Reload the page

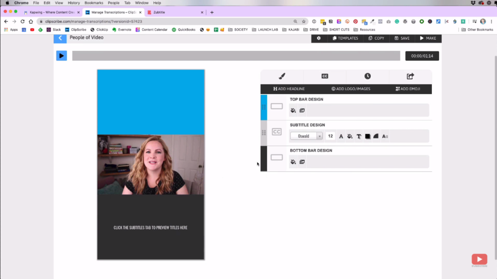point(22,21)
